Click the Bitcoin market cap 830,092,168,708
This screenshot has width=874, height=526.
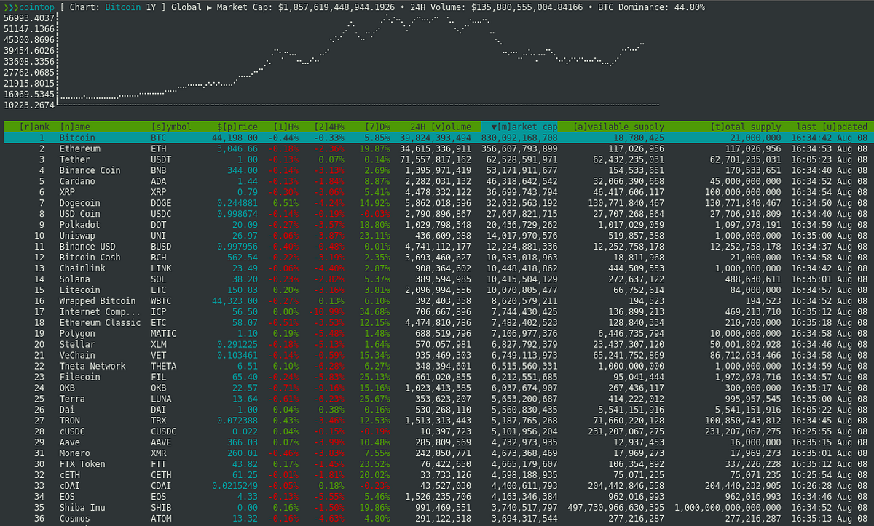520,138
